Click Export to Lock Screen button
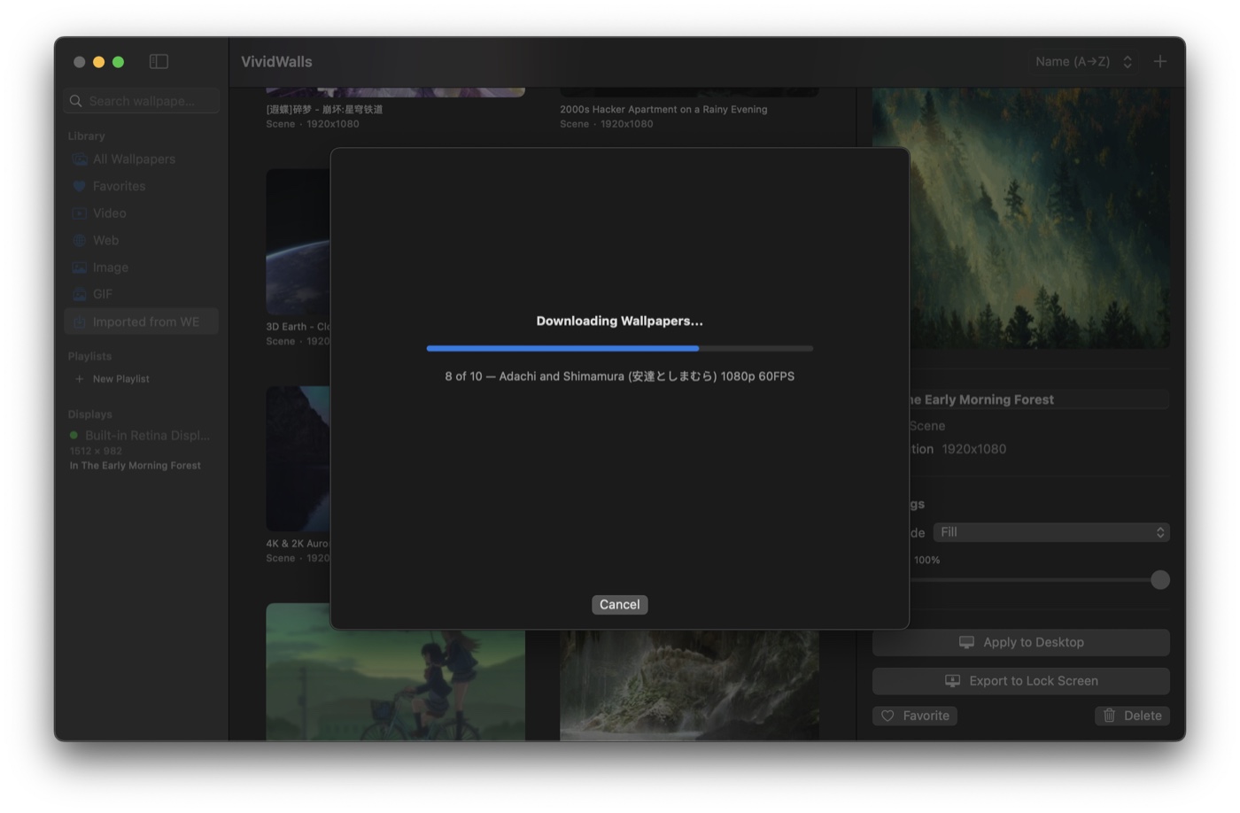Image resolution: width=1240 pixels, height=813 pixels. [x=1020, y=681]
